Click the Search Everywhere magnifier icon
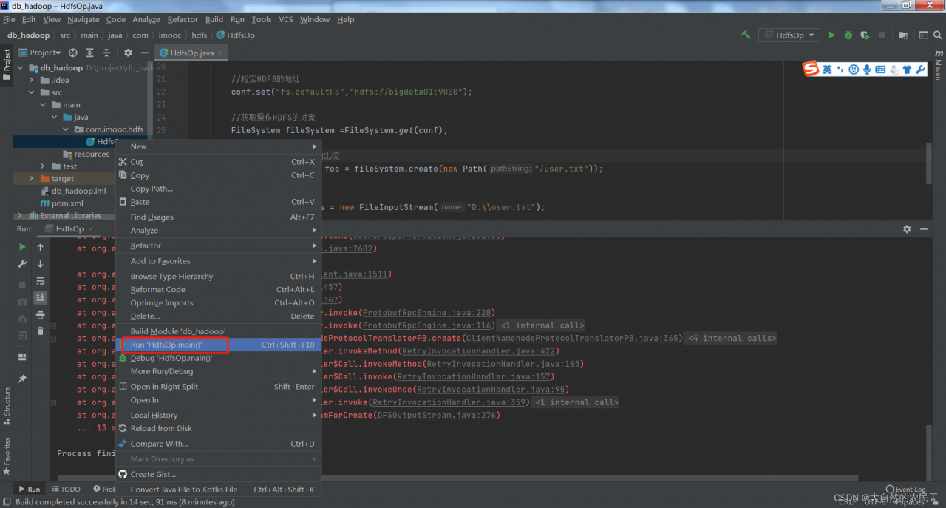Image resolution: width=946 pixels, height=508 pixels. (x=939, y=35)
